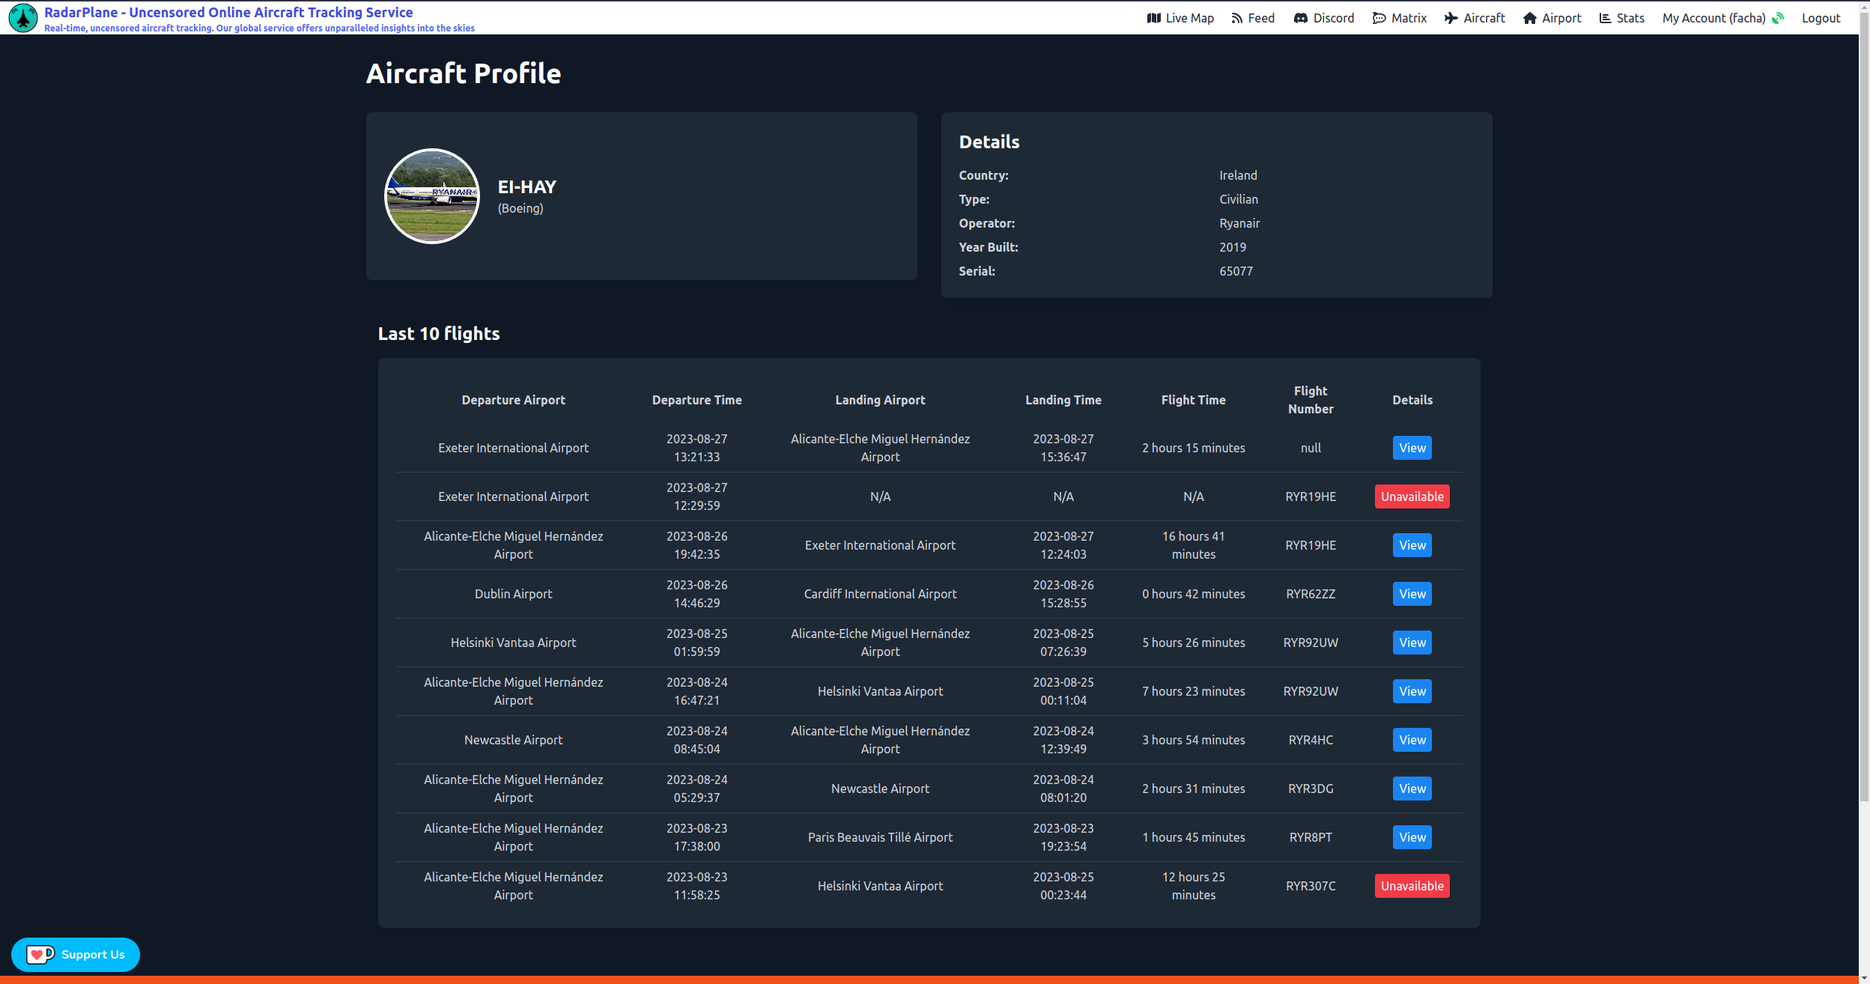Viewport: 1870px width, 984px height.
Task: Go to the Airport section
Action: [1552, 18]
